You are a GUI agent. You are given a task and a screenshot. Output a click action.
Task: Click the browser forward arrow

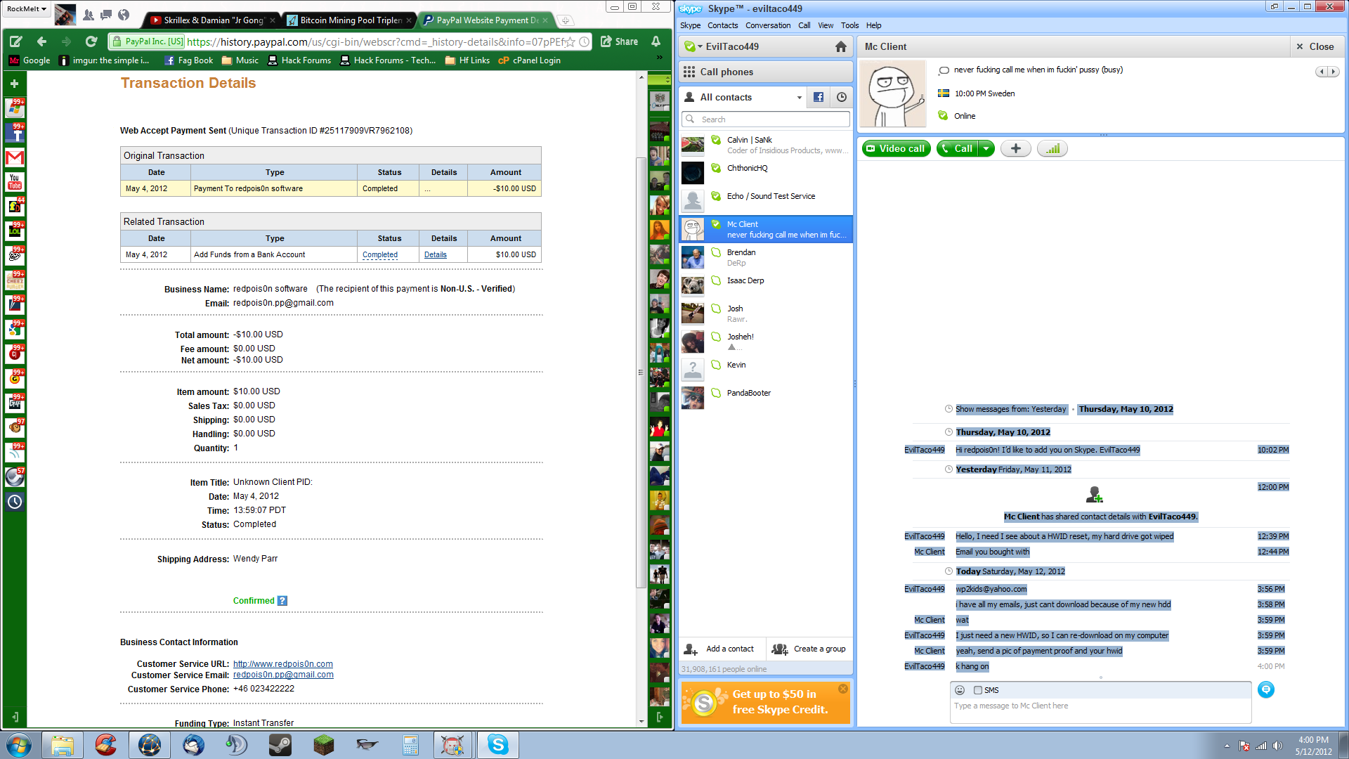[x=66, y=41]
